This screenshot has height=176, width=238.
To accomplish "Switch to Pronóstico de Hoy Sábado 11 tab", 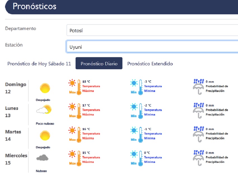I will point(39,64).
